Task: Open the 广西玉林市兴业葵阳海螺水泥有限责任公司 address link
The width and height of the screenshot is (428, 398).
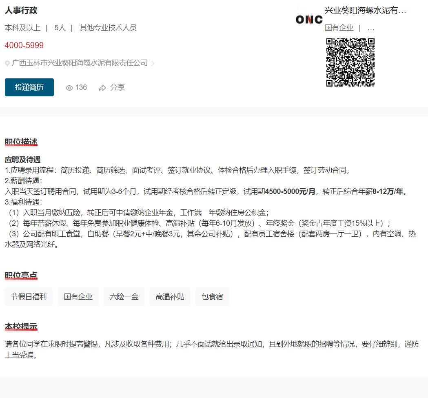Action: click(x=80, y=63)
